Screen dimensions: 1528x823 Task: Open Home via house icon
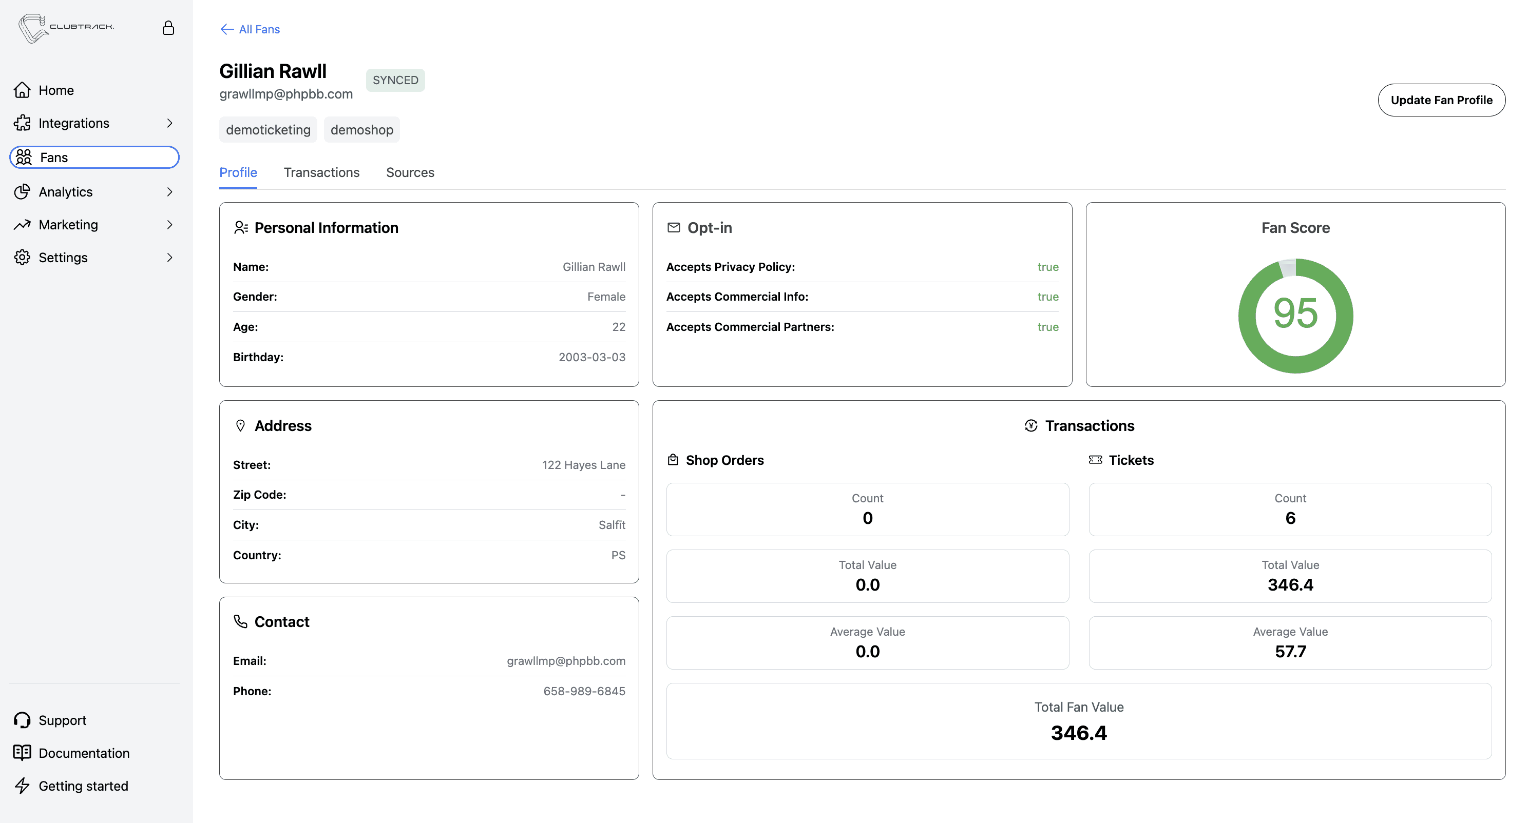(22, 90)
